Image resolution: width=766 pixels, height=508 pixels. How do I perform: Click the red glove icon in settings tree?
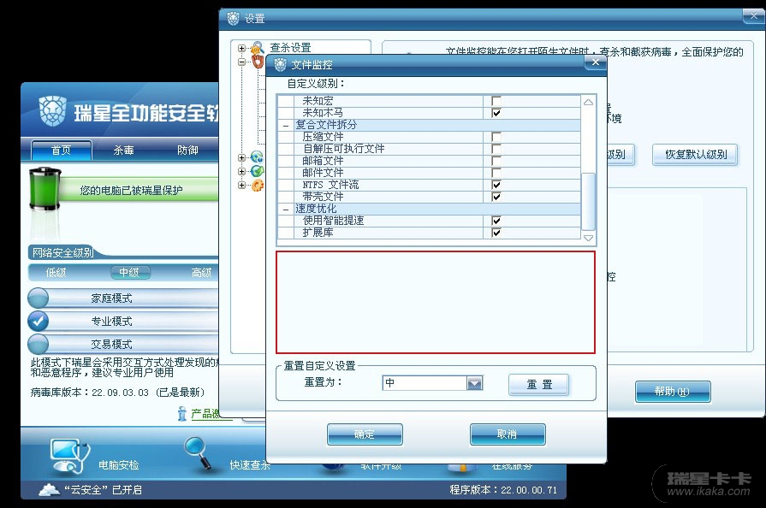(258, 62)
